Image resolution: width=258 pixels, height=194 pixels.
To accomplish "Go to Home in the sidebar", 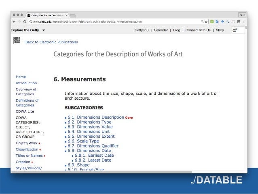I will click(21, 77).
